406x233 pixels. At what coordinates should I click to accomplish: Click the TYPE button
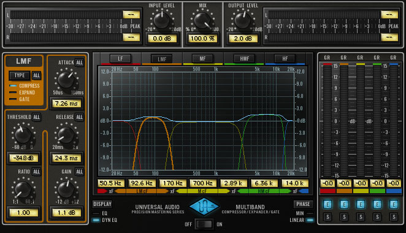point(20,75)
